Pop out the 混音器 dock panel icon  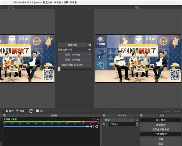click(4, 115)
